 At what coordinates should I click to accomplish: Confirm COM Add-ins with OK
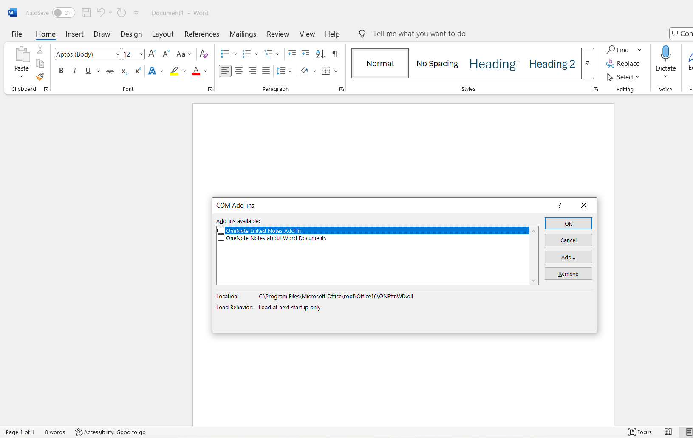pos(569,223)
